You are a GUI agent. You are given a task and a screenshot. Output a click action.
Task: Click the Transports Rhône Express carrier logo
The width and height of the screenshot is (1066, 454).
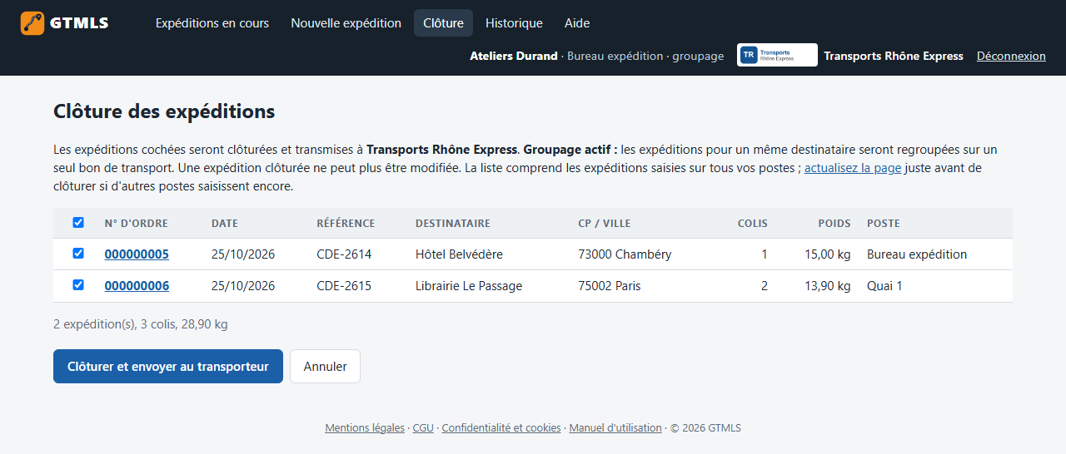click(x=777, y=56)
